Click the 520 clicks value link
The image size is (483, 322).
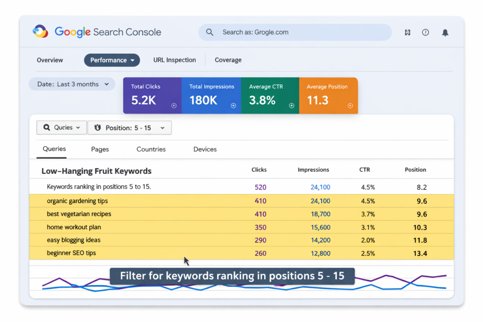[260, 187]
